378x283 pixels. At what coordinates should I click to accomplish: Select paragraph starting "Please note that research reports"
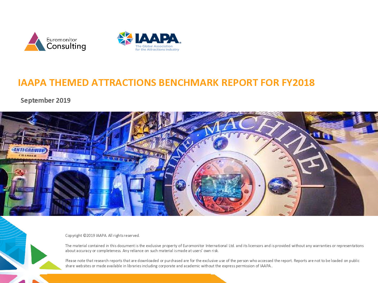pyautogui.click(x=212, y=263)
